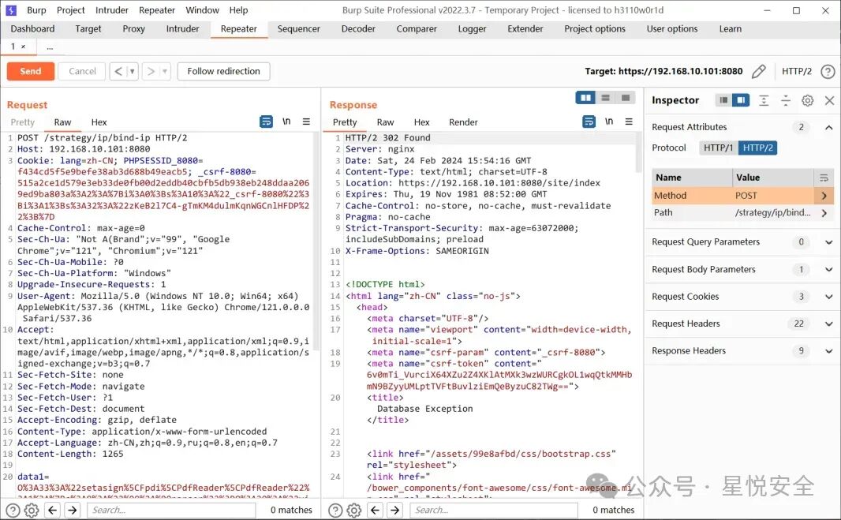Switch to the Proxy tab
This screenshot has height=520, width=841.
coord(133,29)
